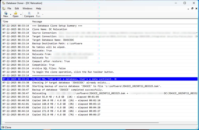Select '=== Database Clone Setup Summary ===' row
Screen dimensions: 199x130
click(x=100, y=26)
